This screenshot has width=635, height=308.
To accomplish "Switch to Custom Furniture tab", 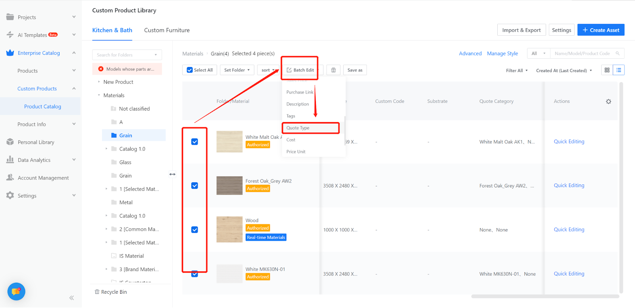I will (167, 30).
